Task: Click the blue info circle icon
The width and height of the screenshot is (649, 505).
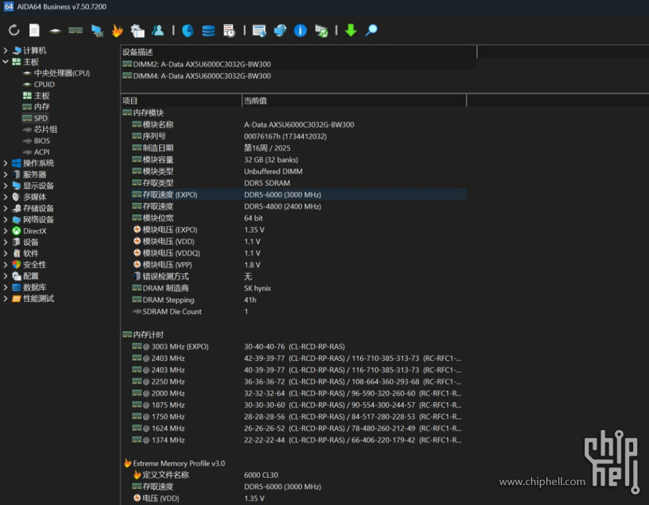Action: (300, 31)
